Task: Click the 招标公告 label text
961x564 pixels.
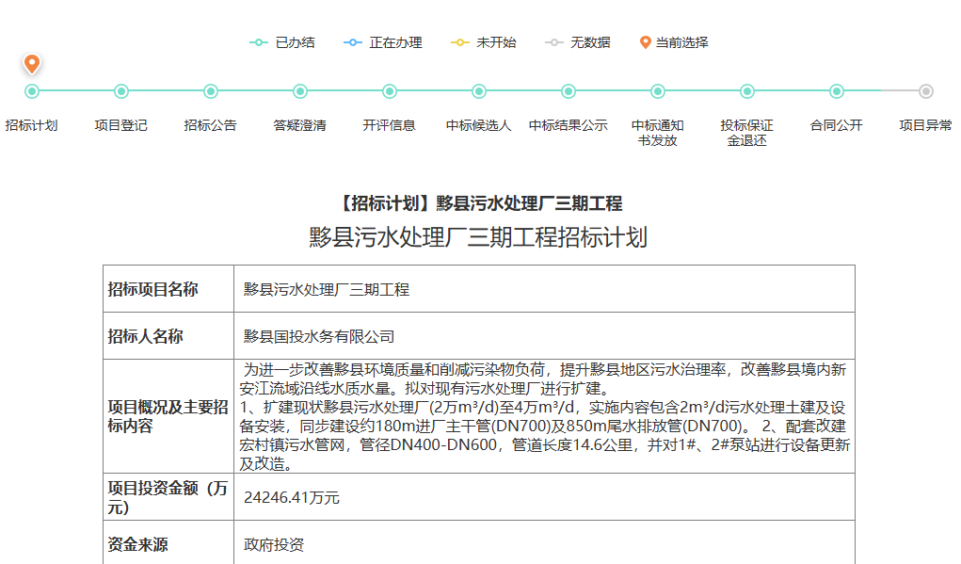Action: pyautogui.click(x=211, y=125)
